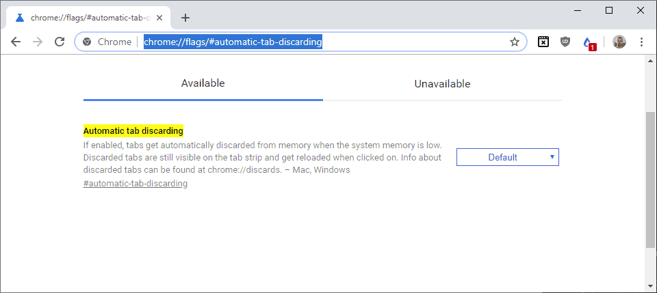The width and height of the screenshot is (657, 293).
Task: Click the #automatic-tab-discarding anchor link
Action: pyautogui.click(x=136, y=183)
